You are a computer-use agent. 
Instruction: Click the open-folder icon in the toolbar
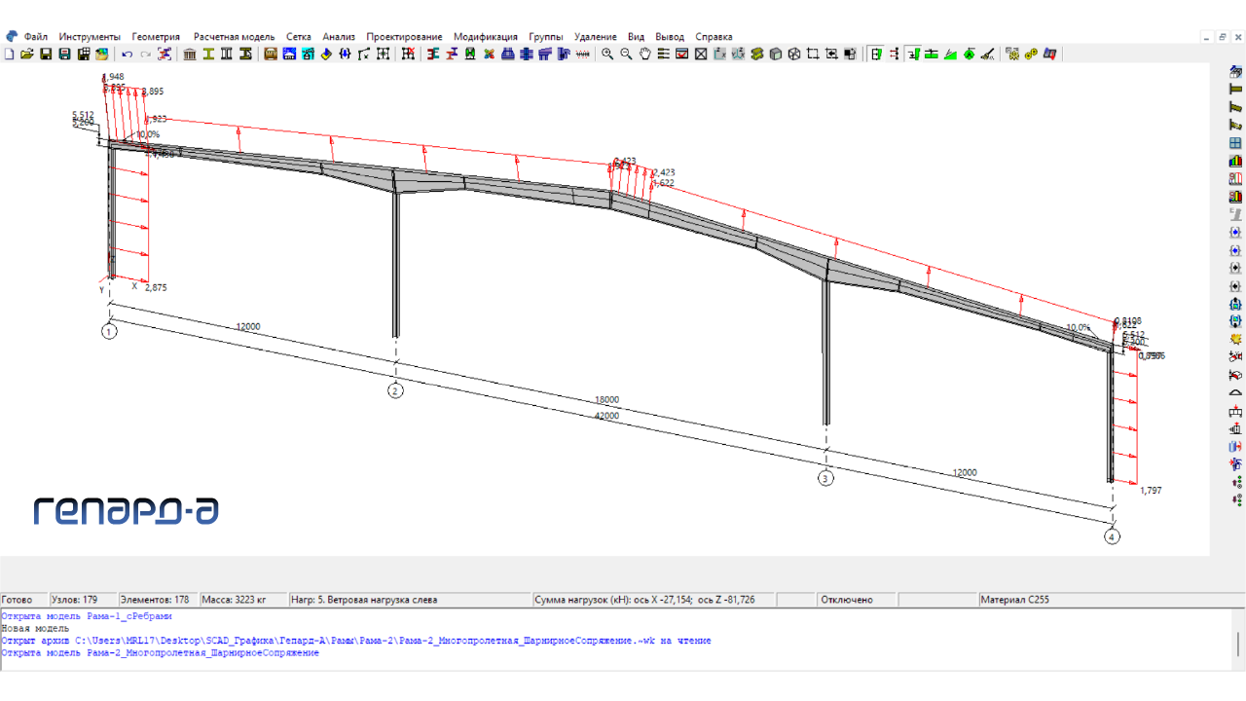tap(27, 55)
